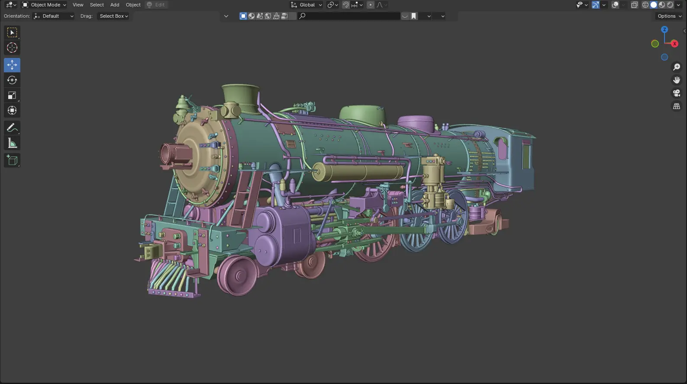Enable proportional editing toggle
The image size is (687, 384).
click(371, 5)
